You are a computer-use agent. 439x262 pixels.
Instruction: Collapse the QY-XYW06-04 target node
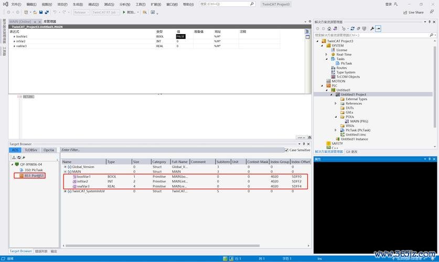pyautogui.click(x=12, y=165)
